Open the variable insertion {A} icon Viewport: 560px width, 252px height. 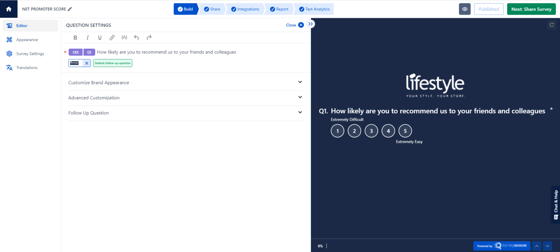tap(124, 37)
